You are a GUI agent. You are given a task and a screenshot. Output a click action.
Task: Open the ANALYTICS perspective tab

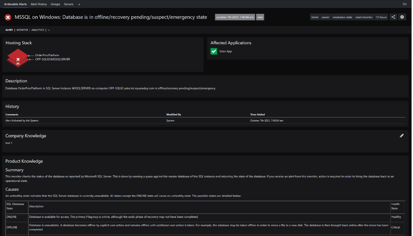(x=38, y=30)
